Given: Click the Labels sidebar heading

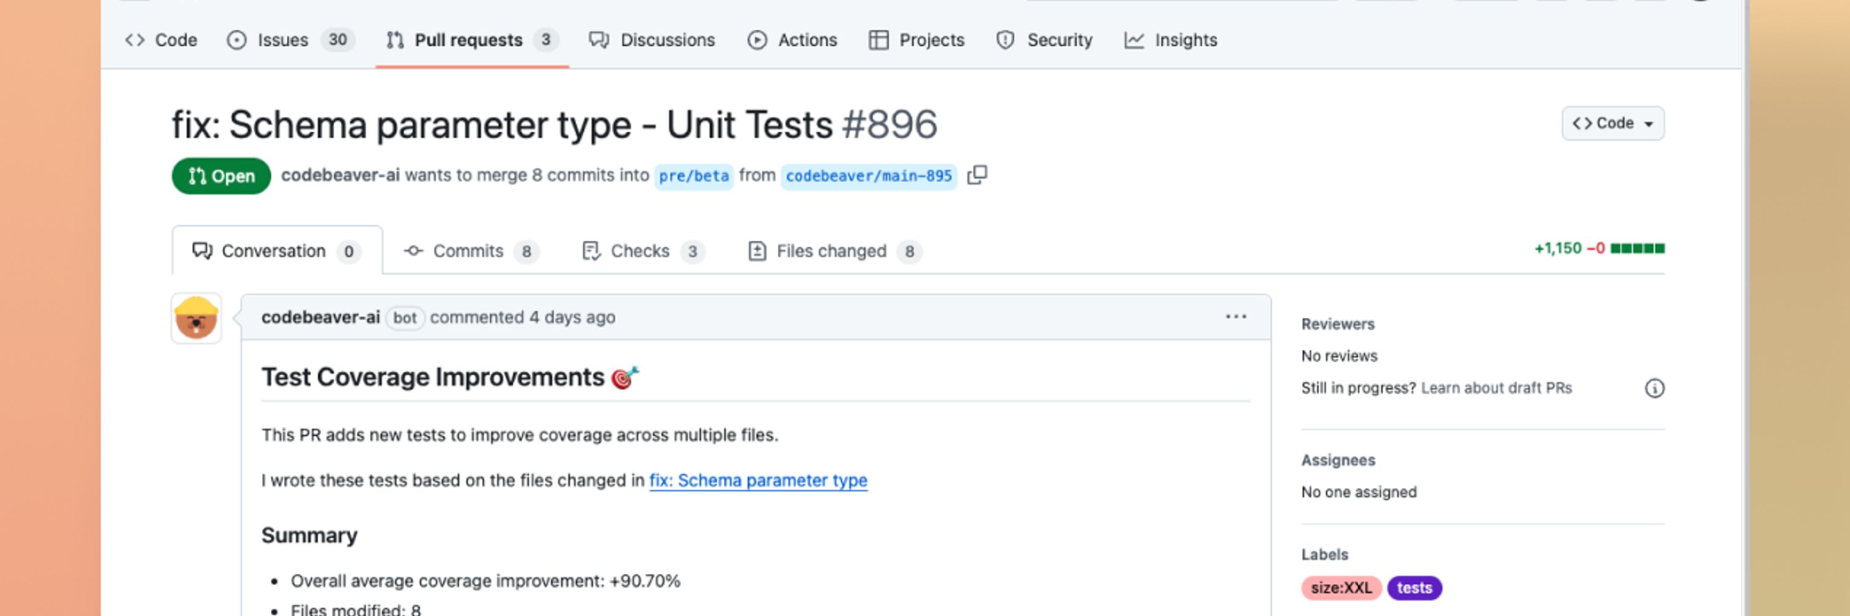Looking at the screenshot, I should (x=1325, y=554).
